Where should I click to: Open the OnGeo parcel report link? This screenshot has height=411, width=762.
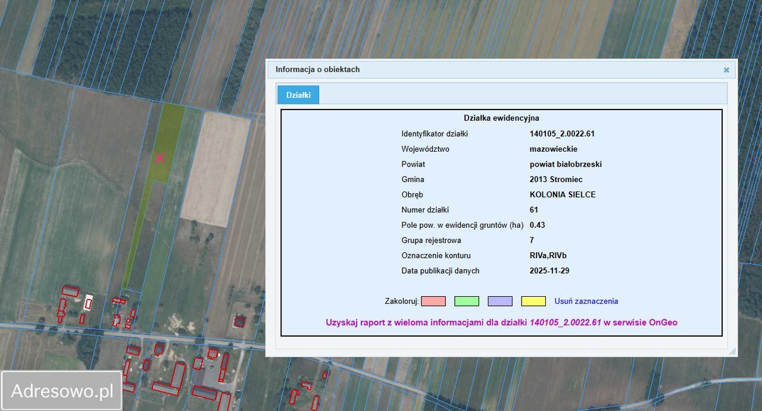(501, 322)
